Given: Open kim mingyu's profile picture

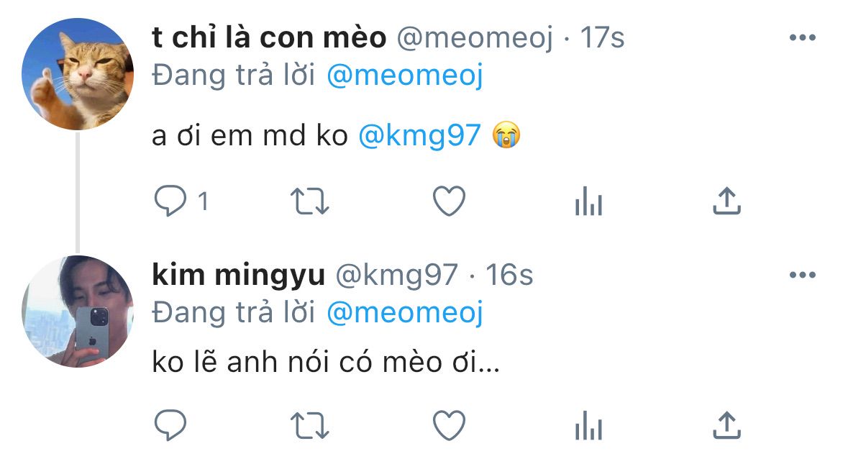Looking at the screenshot, I should (78, 312).
